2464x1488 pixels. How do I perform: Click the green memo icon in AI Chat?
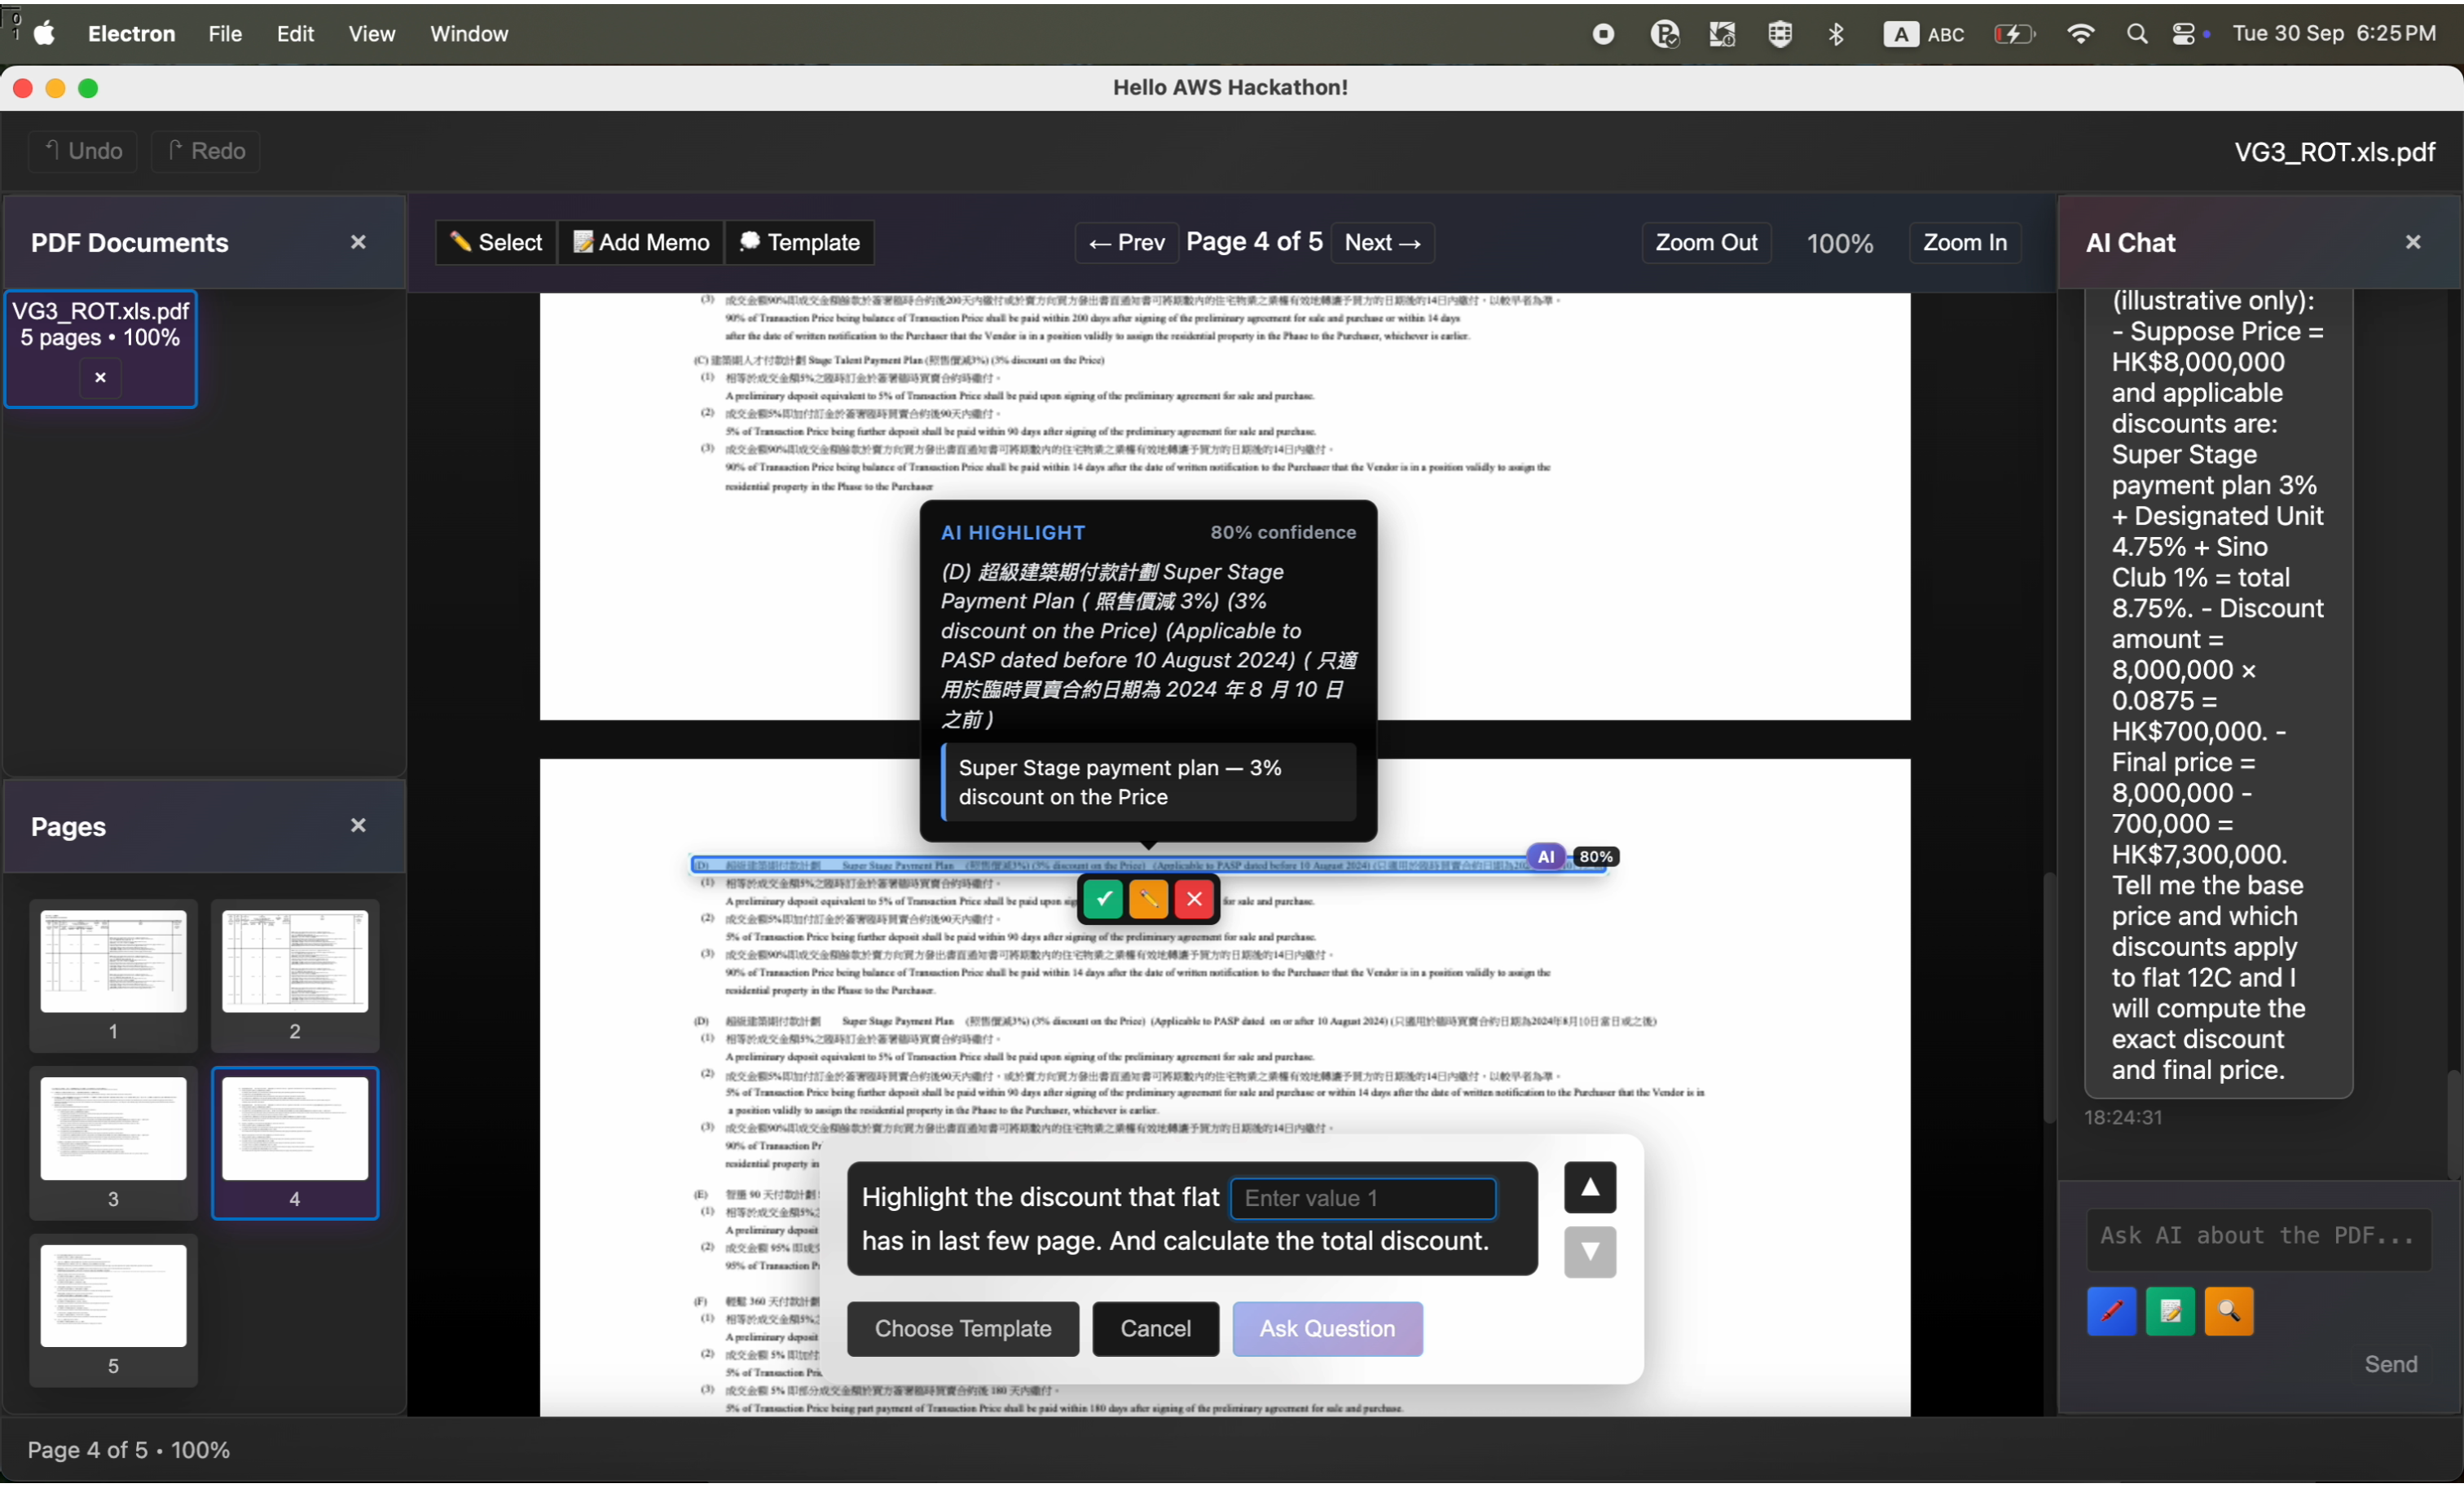click(x=2169, y=1311)
